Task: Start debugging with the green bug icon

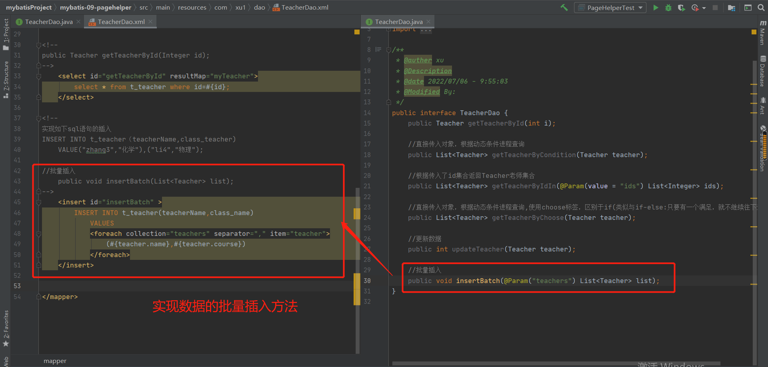Action: (x=668, y=8)
